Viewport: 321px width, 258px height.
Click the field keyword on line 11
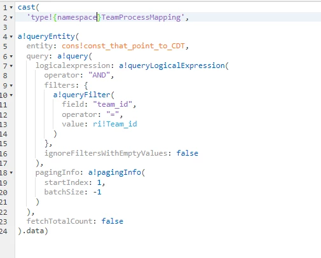(x=72, y=104)
